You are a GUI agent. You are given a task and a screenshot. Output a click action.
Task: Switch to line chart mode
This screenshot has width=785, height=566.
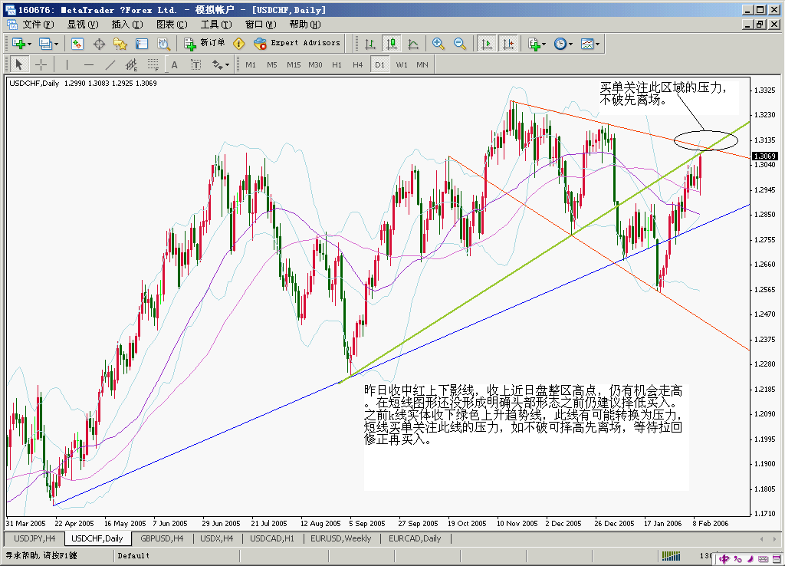pyautogui.click(x=413, y=44)
